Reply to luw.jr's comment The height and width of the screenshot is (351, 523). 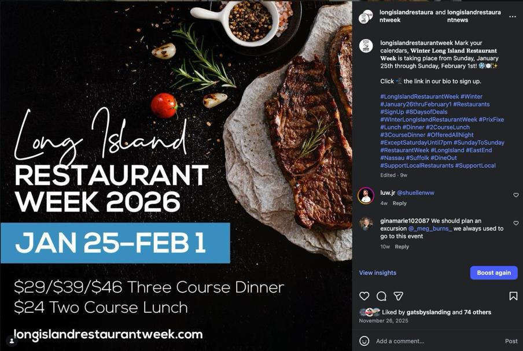pos(399,204)
